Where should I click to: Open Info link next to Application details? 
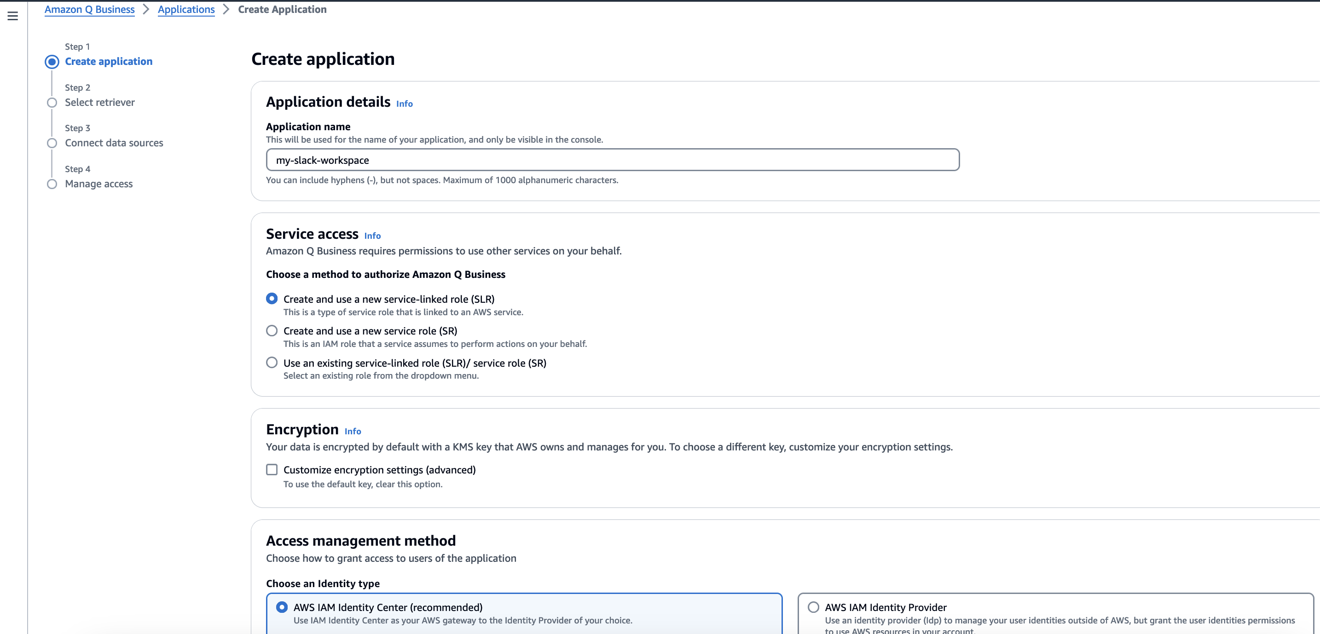(404, 104)
